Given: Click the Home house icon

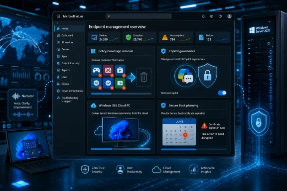Looking at the screenshot, I should pyautogui.click(x=58, y=28).
